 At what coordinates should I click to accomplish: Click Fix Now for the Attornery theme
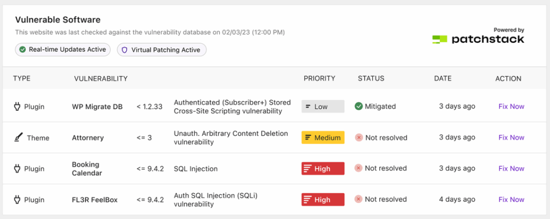(x=511, y=138)
